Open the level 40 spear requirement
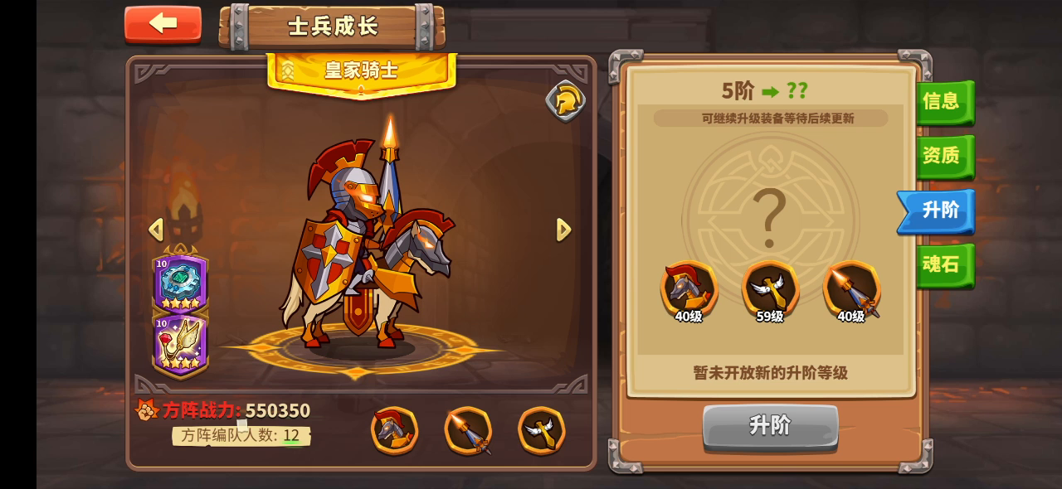 851,292
